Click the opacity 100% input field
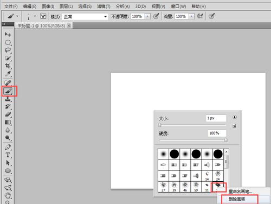Image resolution: width=271 pixels, height=204 pixels. click(x=138, y=16)
